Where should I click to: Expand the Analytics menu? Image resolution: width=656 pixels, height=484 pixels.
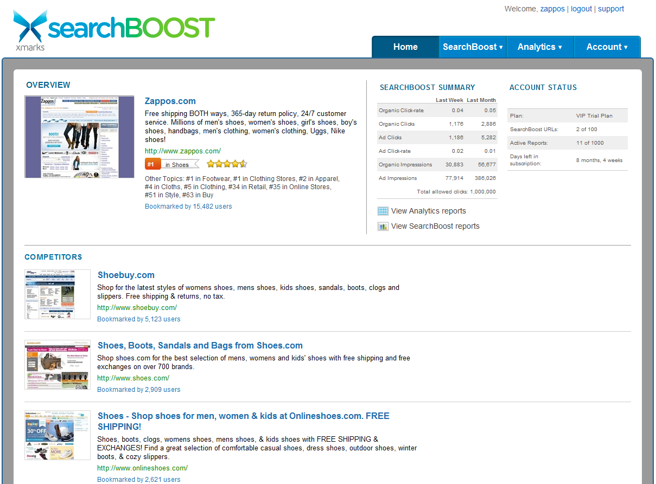click(540, 47)
